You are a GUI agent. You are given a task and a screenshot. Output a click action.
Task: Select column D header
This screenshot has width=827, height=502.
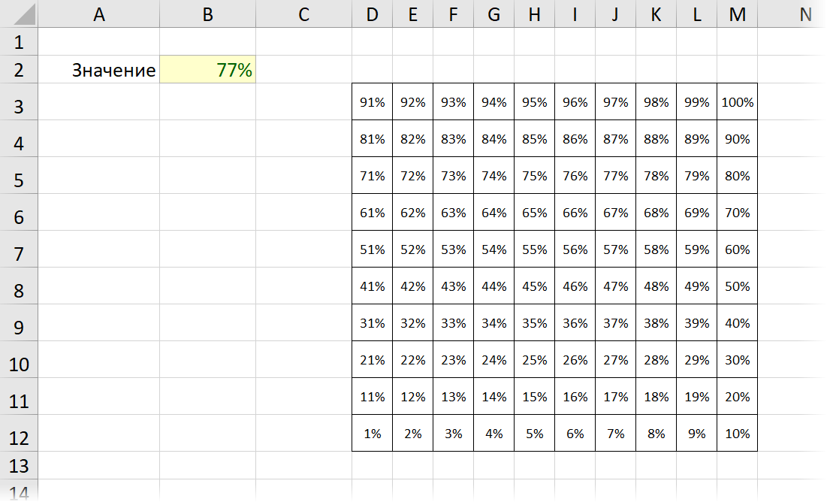[x=373, y=14]
